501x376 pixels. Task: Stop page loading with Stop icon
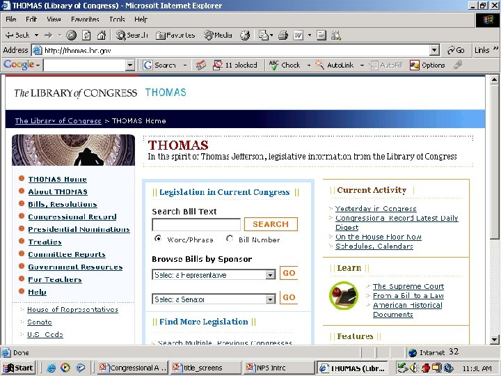[71, 36]
